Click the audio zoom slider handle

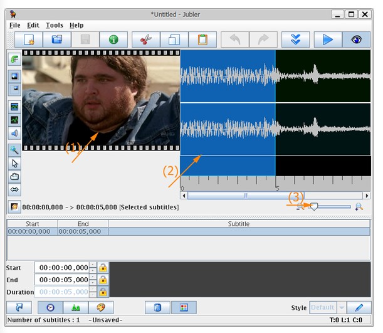(313, 206)
